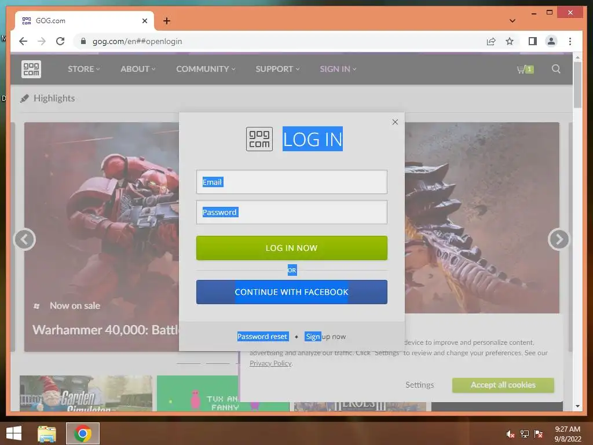Open tab search chevron in title bar

(x=513, y=21)
